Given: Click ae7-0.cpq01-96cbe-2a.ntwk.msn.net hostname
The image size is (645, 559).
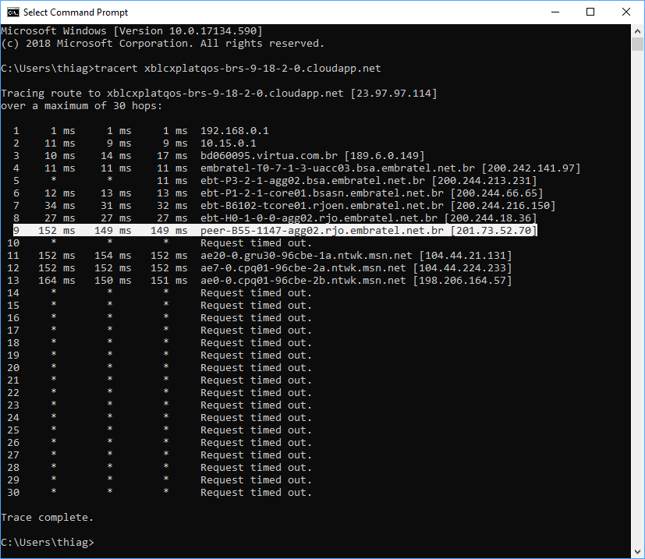Looking at the screenshot, I should [x=303, y=267].
